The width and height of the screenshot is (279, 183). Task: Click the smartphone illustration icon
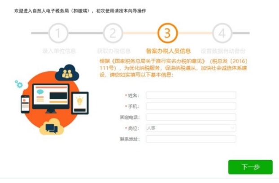[x=25, y=105]
